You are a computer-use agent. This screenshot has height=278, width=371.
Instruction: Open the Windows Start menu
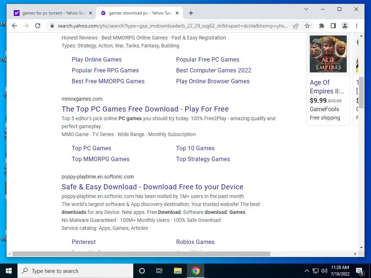pyautogui.click(x=9, y=271)
